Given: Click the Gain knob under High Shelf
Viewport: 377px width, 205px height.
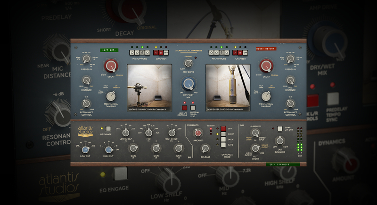Looking at the screenshot, I should [179, 149].
